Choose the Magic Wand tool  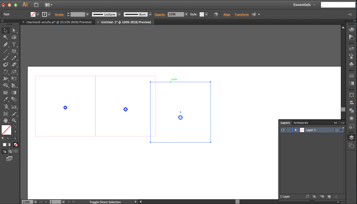click(x=6, y=37)
